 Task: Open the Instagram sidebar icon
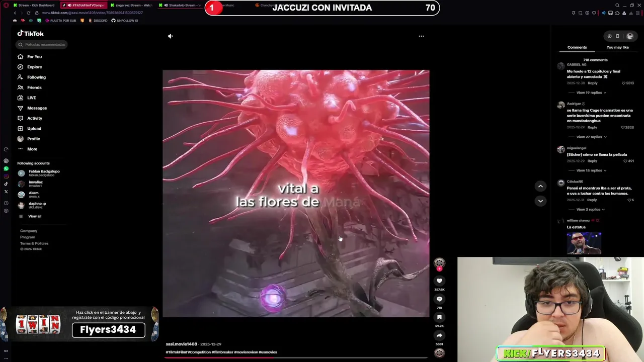pos(6,176)
